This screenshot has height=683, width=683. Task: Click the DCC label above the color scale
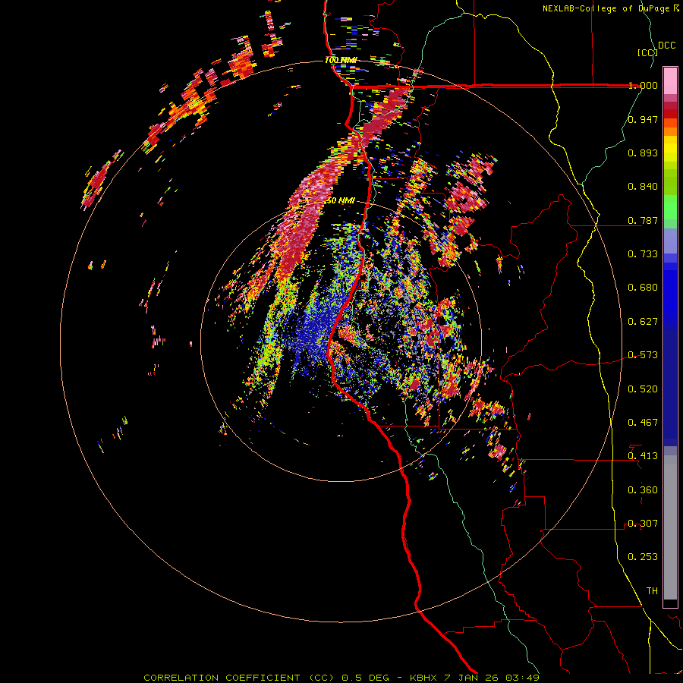tap(666, 46)
